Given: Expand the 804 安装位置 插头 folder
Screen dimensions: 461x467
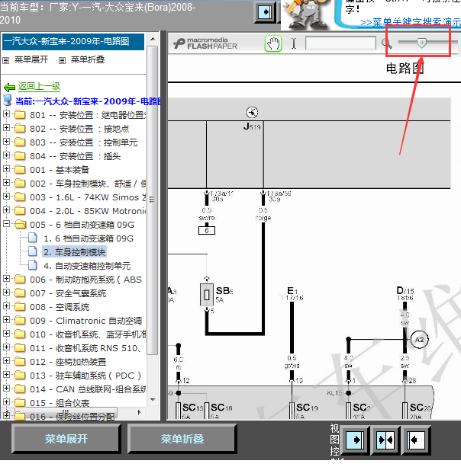Looking at the screenshot, I should (x=6, y=155).
